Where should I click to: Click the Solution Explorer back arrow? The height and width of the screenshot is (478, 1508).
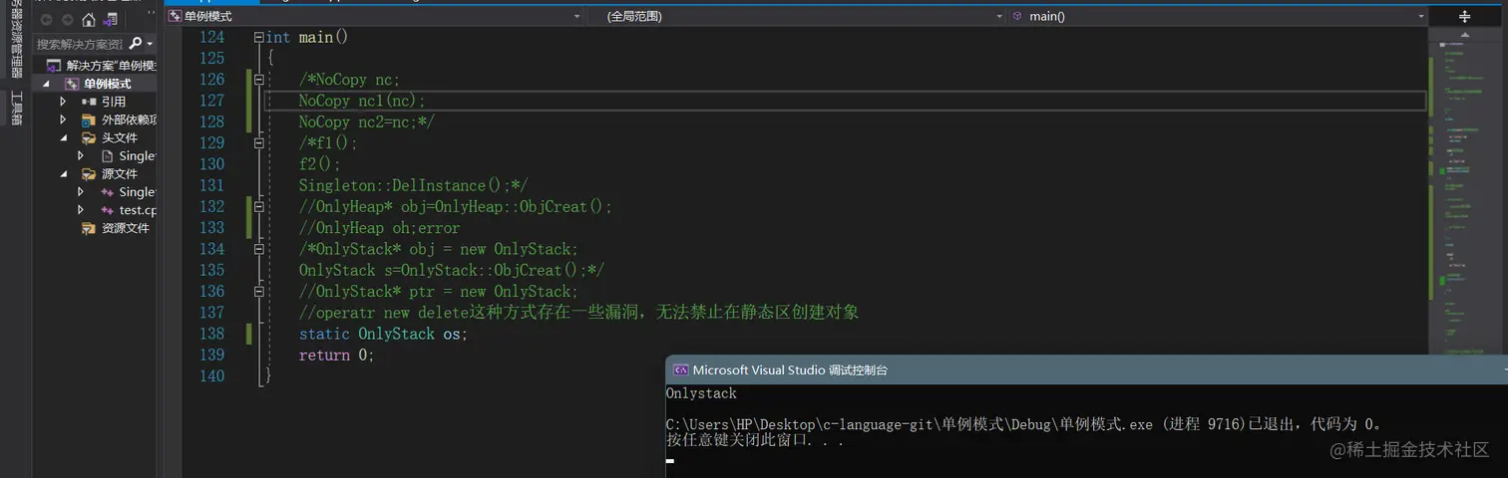45,20
